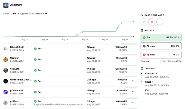
Task: Open Camelot voter profile
Action: click(x=15, y=58)
